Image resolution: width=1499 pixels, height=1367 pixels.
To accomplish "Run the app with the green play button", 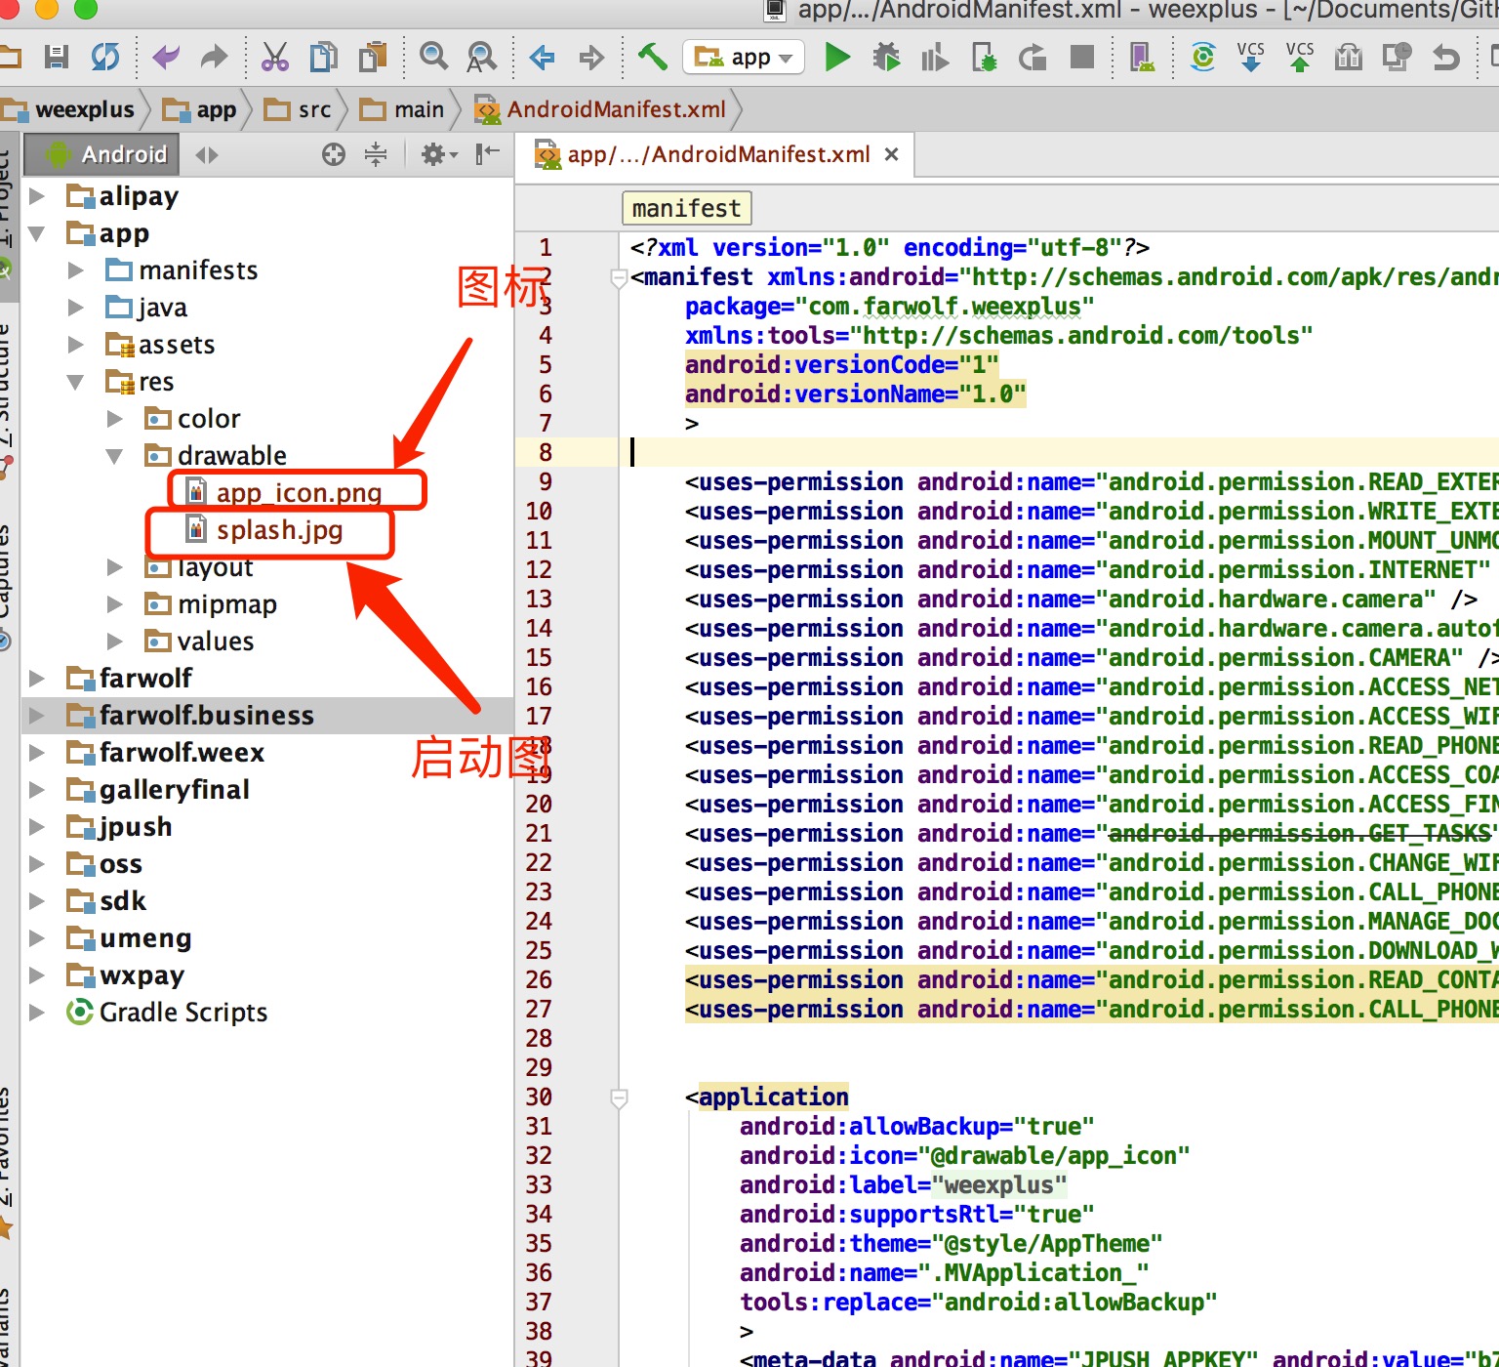I will (x=836, y=58).
